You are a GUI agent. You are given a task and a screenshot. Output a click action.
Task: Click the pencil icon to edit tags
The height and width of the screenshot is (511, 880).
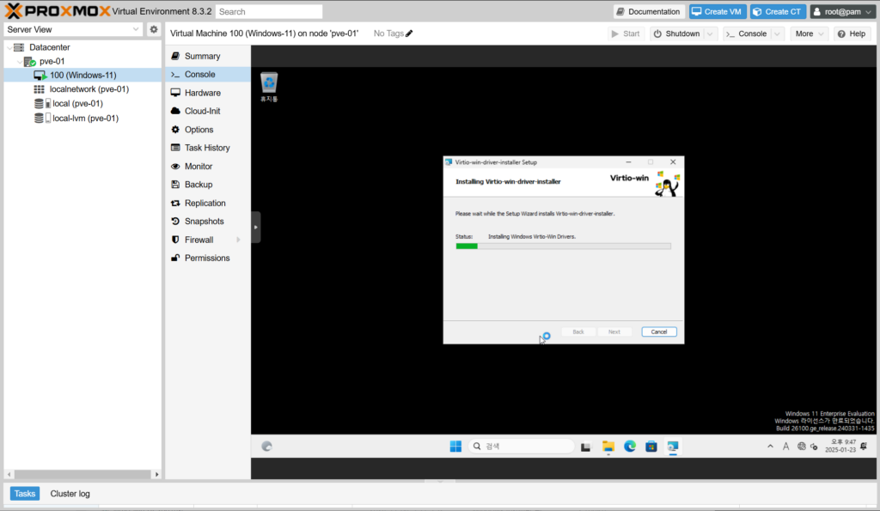click(x=409, y=33)
